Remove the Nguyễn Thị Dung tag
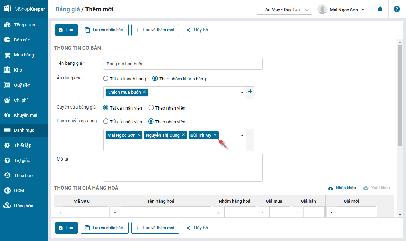The height and width of the screenshot is (241, 406). (183, 135)
